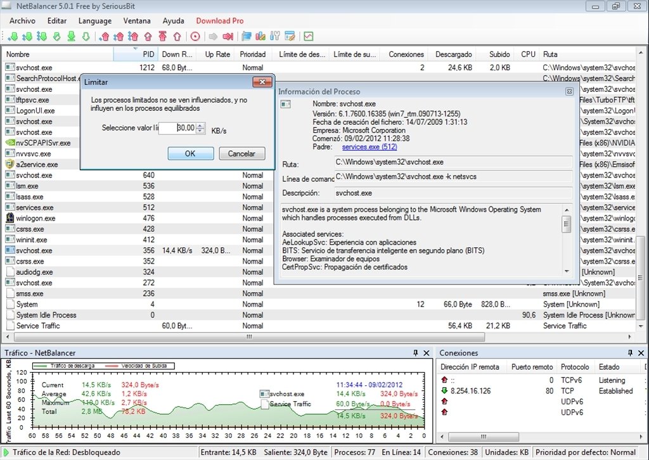Click Cancelar in the Limitar dialog
Viewport: 649px width, 460px height.
click(x=241, y=153)
